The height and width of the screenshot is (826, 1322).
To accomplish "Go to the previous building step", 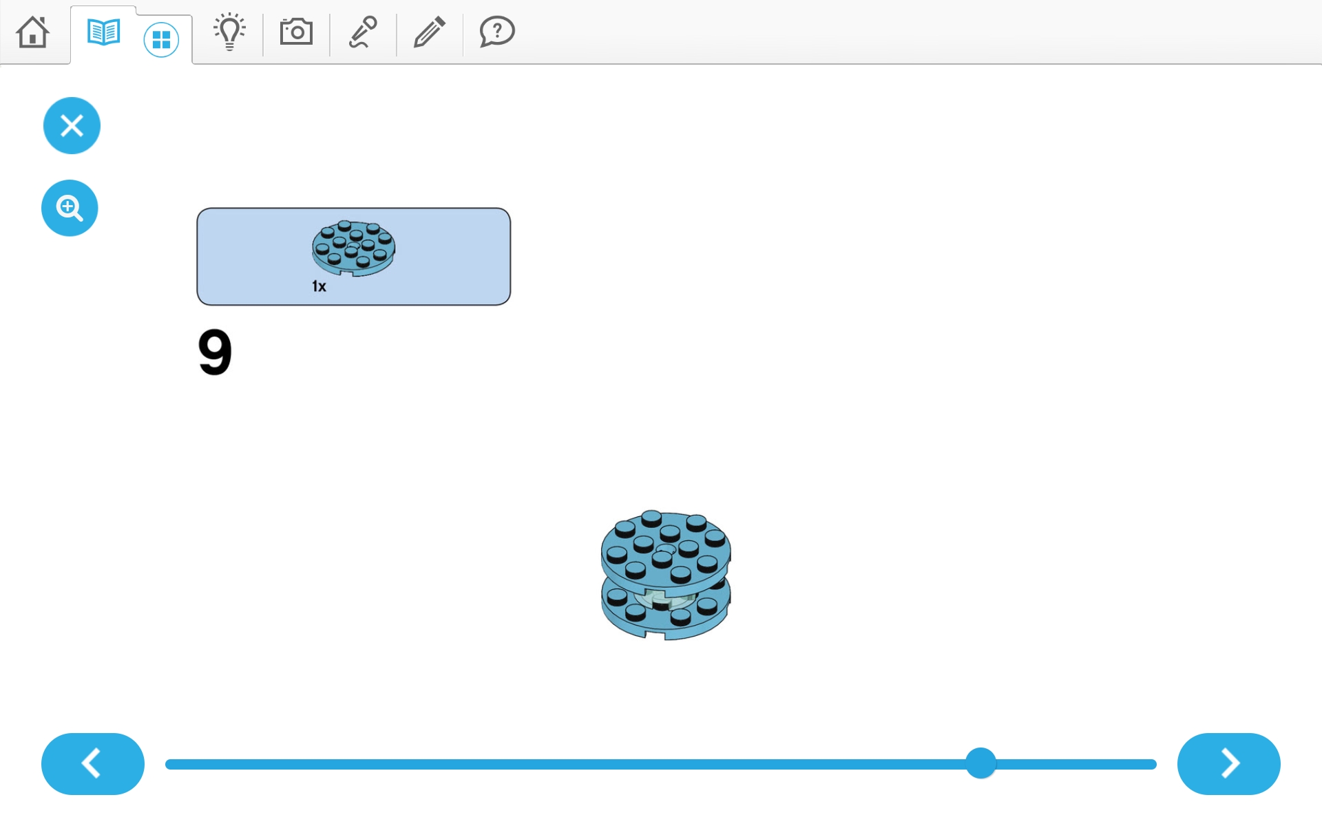I will coord(93,763).
